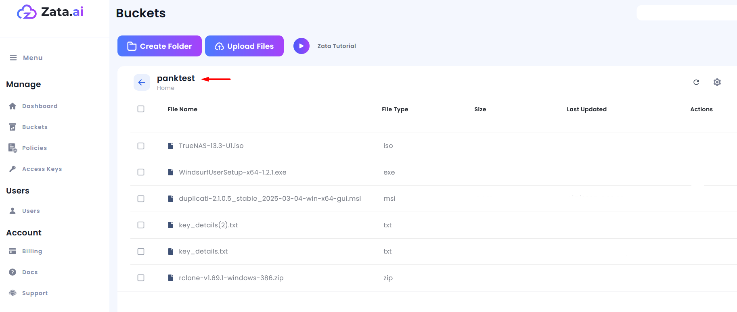The height and width of the screenshot is (312, 737).
Task: Click the Billing card icon
Action: pyautogui.click(x=13, y=251)
